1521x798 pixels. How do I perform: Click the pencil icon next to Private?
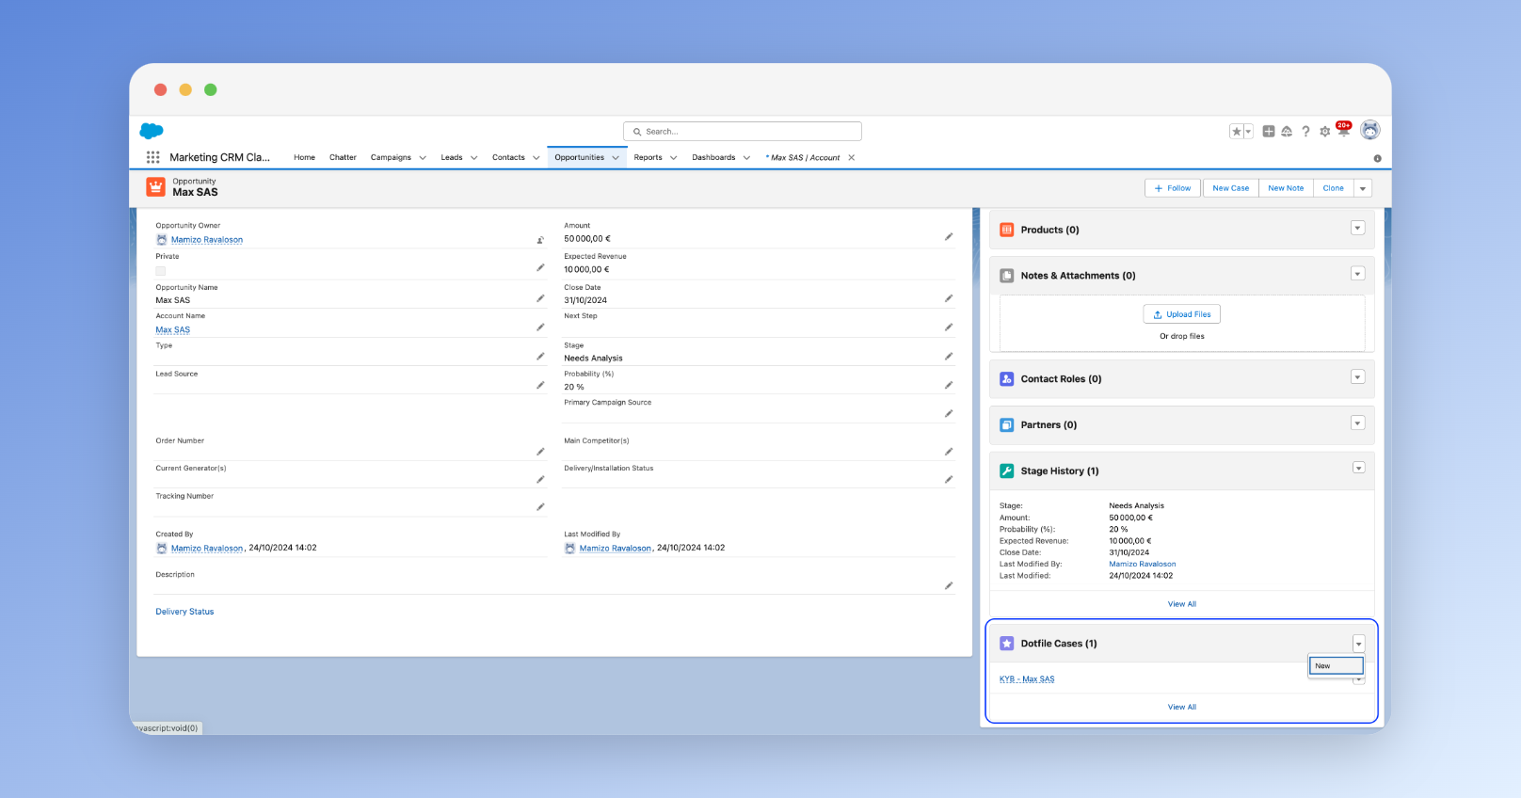[540, 268]
